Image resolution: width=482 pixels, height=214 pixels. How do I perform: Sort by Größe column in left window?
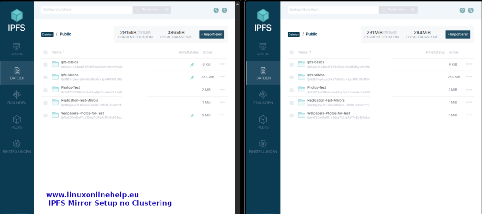point(208,53)
